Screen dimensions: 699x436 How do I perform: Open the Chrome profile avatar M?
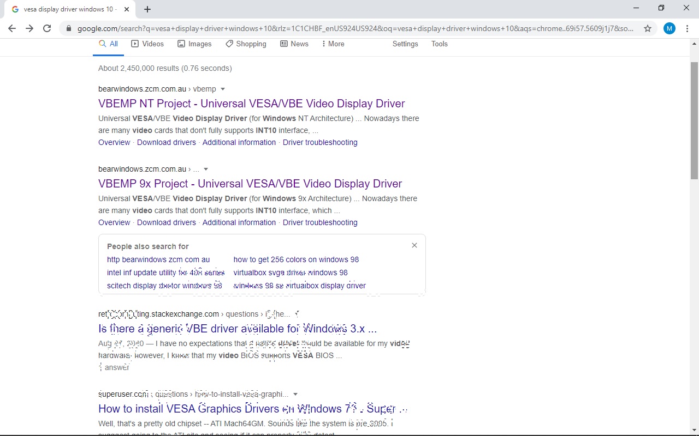[x=670, y=28]
